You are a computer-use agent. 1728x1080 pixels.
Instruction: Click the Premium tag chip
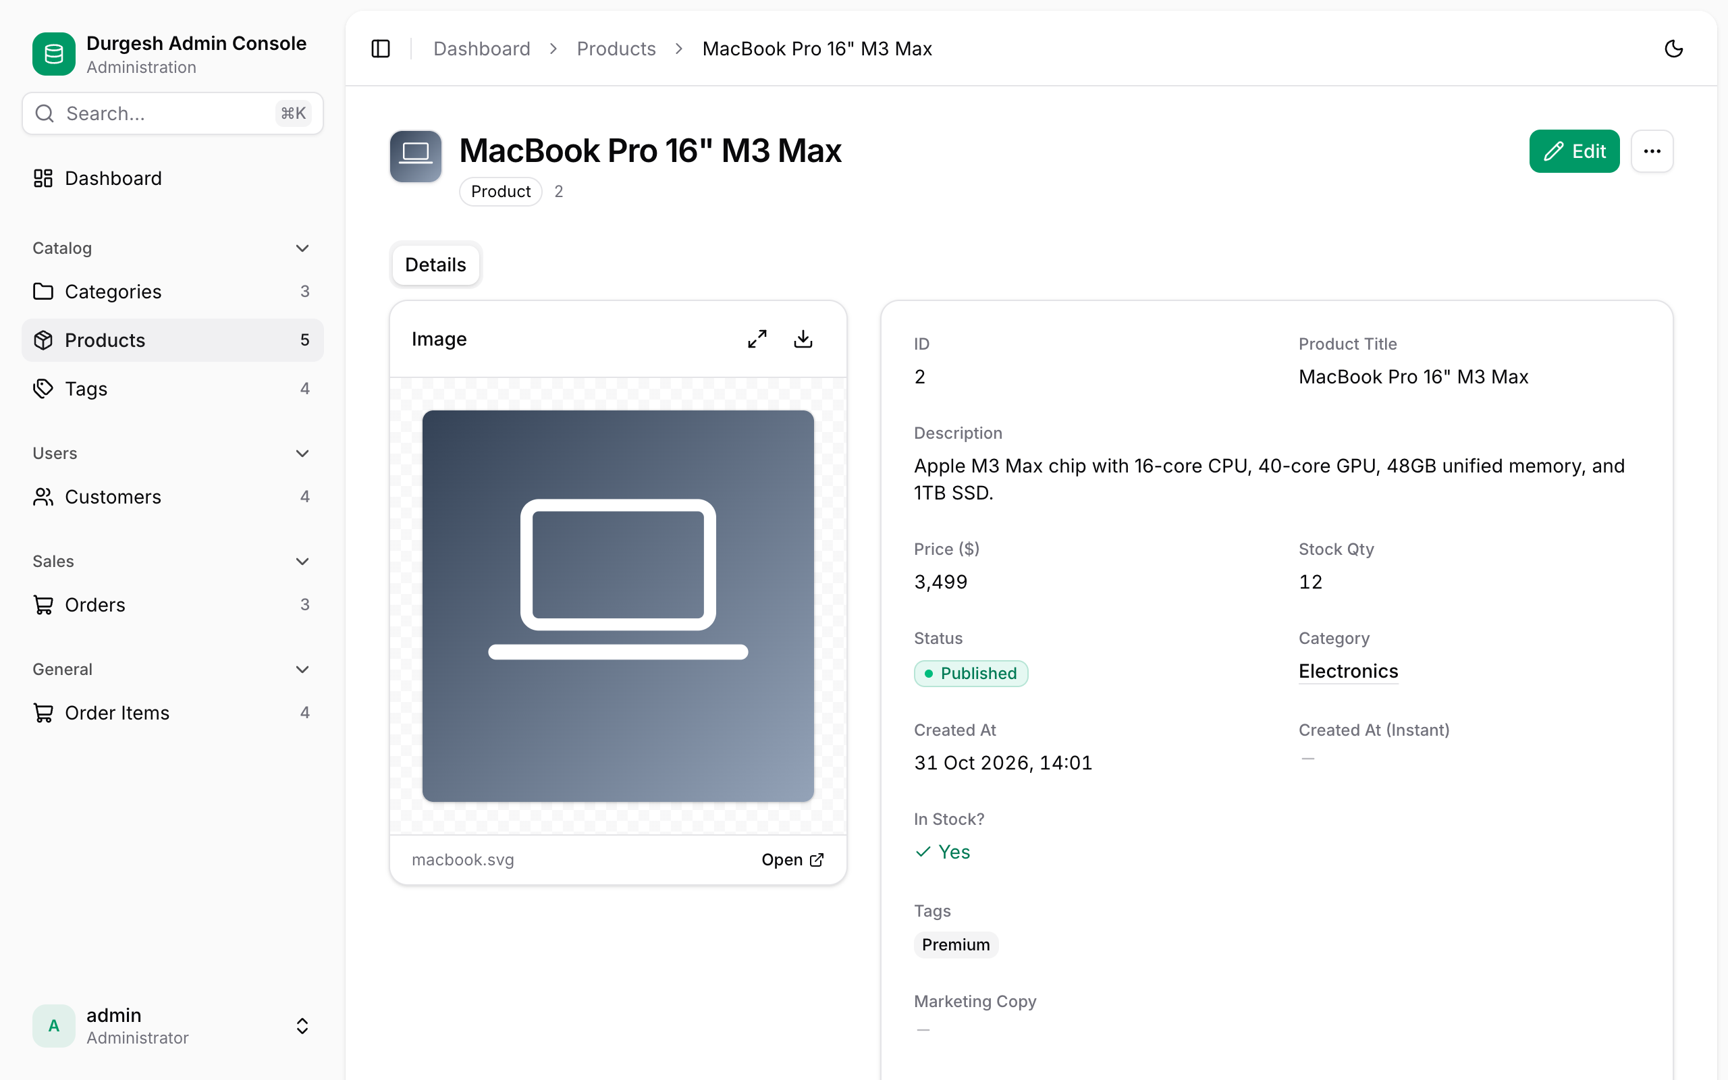(x=955, y=944)
